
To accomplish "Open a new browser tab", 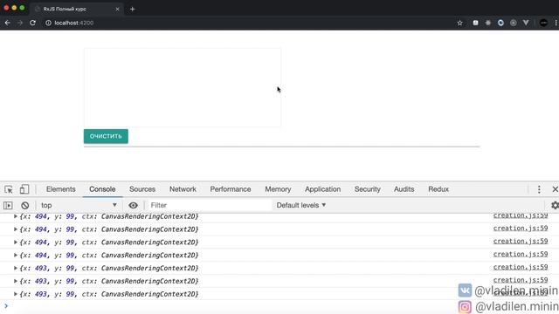I will 132,9.
